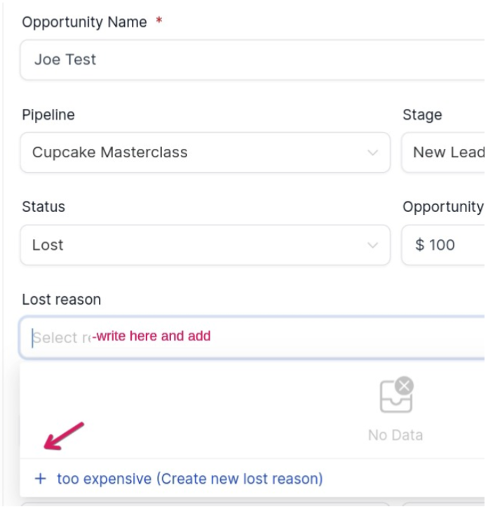Click the Lost status value text

click(48, 245)
